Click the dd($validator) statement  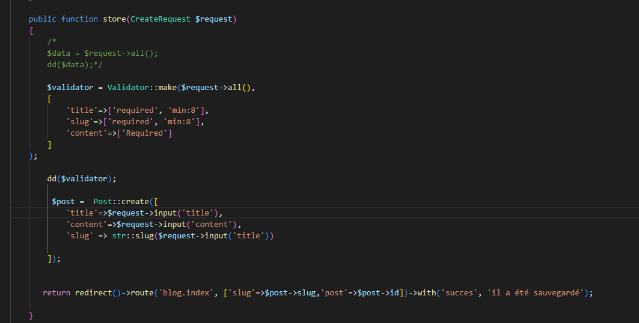pyautogui.click(x=82, y=178)
